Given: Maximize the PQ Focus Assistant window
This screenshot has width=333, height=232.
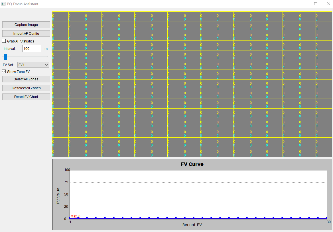Looking at the screenshot, I should click(x=316, y=4).
